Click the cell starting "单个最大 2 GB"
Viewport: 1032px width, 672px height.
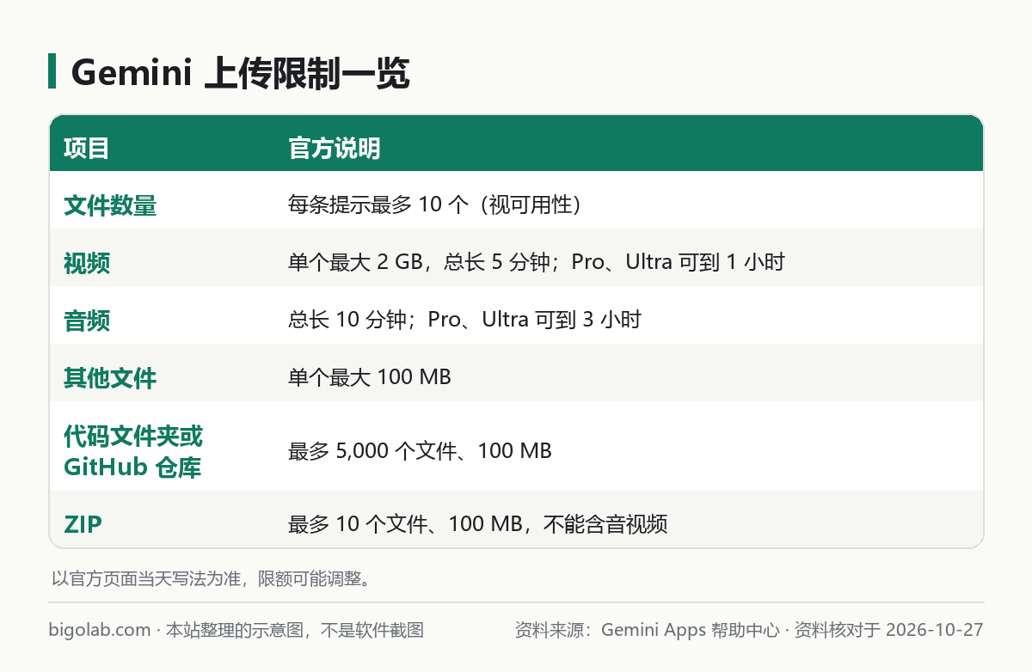click(537, 262)
